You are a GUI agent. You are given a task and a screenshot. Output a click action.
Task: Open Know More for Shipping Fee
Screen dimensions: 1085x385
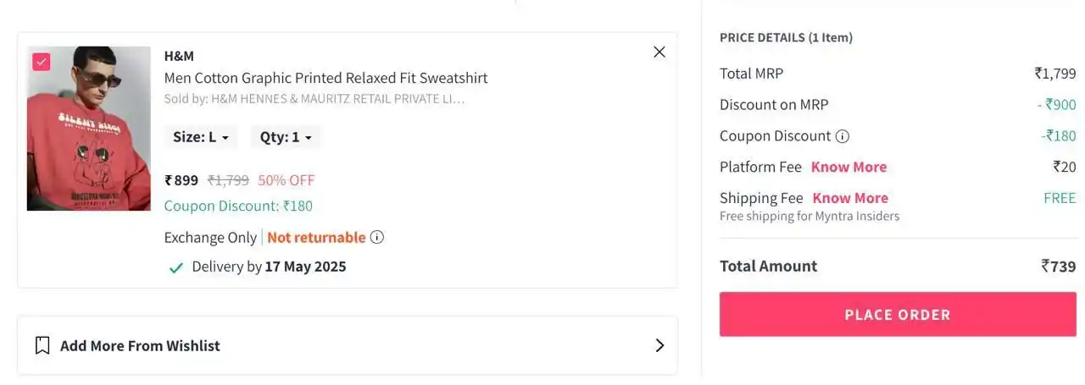click(850, 198)
